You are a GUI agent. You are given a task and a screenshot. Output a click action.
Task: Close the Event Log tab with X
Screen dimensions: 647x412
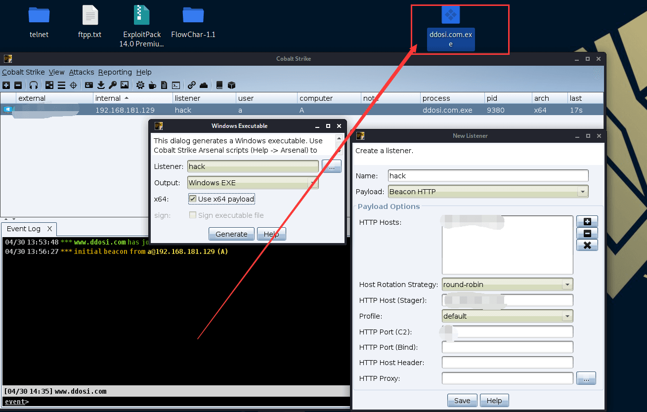click(x=49, y=229)
